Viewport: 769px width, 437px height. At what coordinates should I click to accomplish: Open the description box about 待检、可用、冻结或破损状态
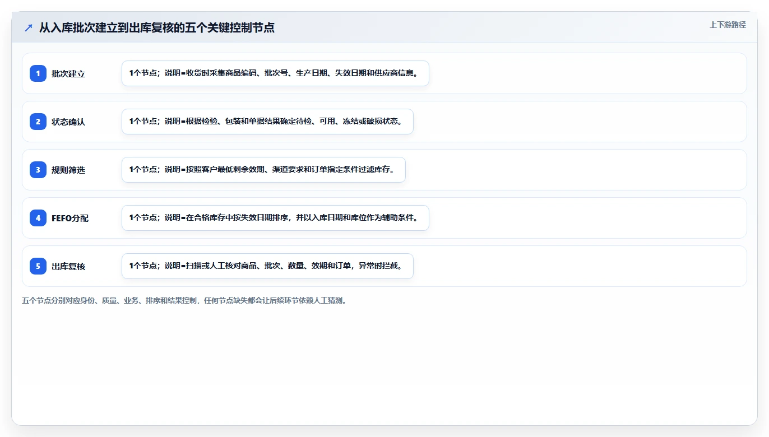267,122
